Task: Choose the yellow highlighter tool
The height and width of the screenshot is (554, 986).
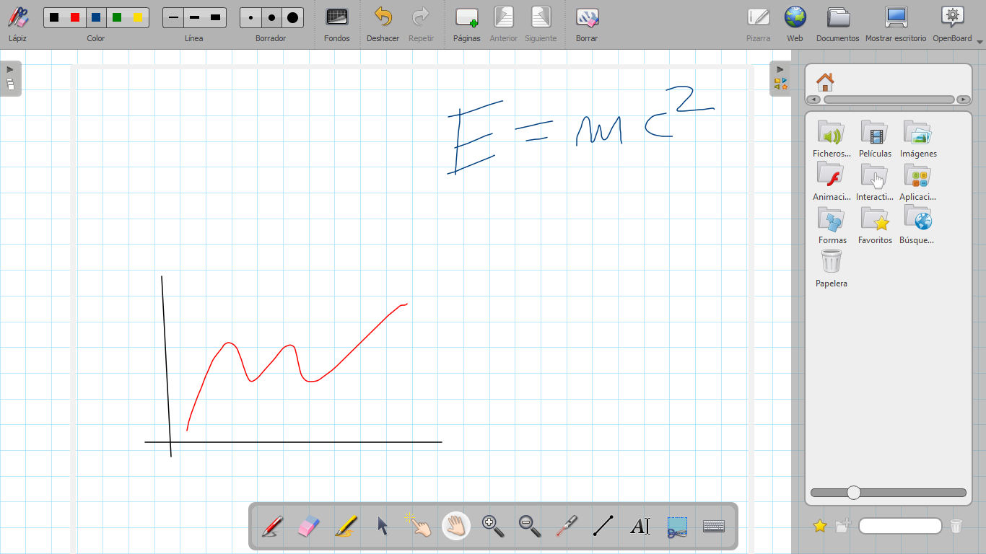Action: click(x=346, y=526)
